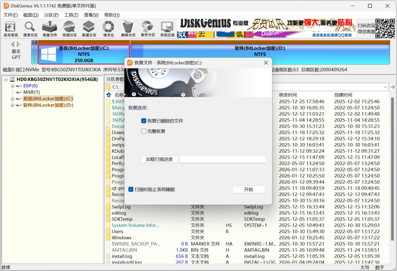The height and width of the screenshot is (271, 397).
Task: Launch 快速分区 quick partition tool
Action: (x=69, y=28)
